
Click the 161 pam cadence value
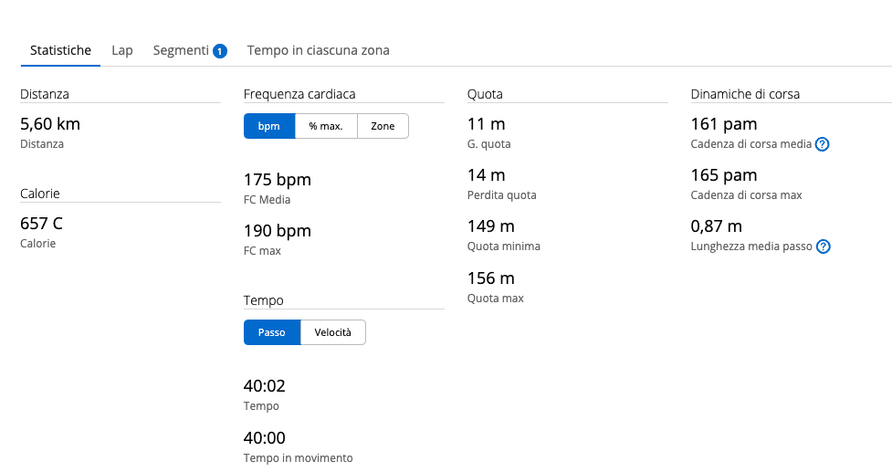(x=724, y=124)
